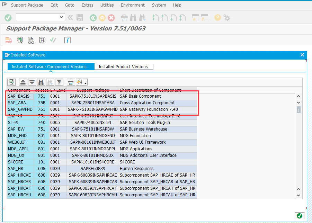Screen dimensions: 312x223
Task: Click the blue Information icon
Action: (68, 40)
